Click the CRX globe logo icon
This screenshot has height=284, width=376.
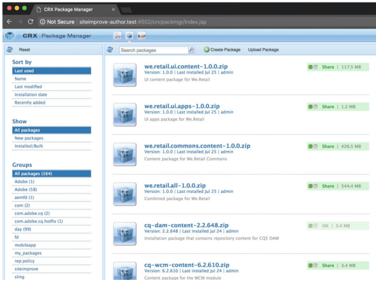point(10,35)
